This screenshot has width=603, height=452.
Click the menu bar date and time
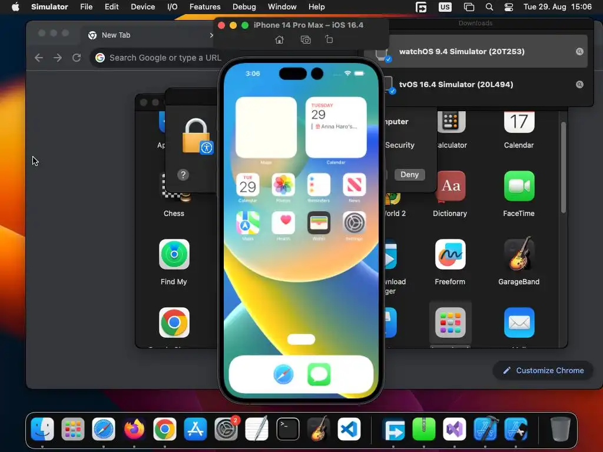click(x=557, y=7)
